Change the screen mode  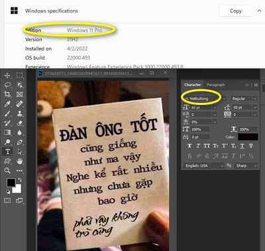click(19, 201)
